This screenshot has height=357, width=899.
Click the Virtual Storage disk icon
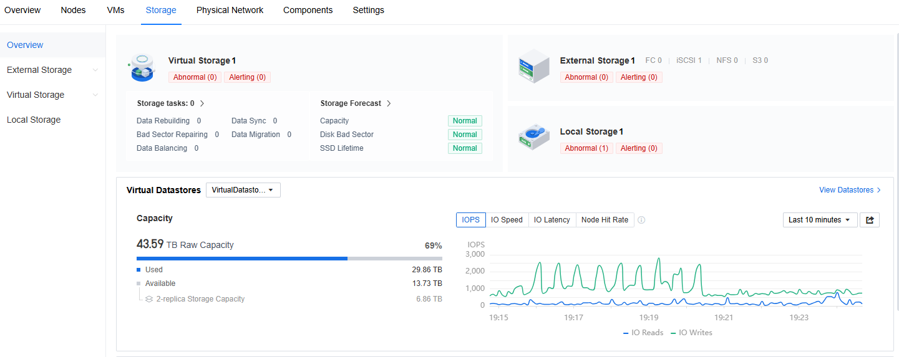point(141,67)
